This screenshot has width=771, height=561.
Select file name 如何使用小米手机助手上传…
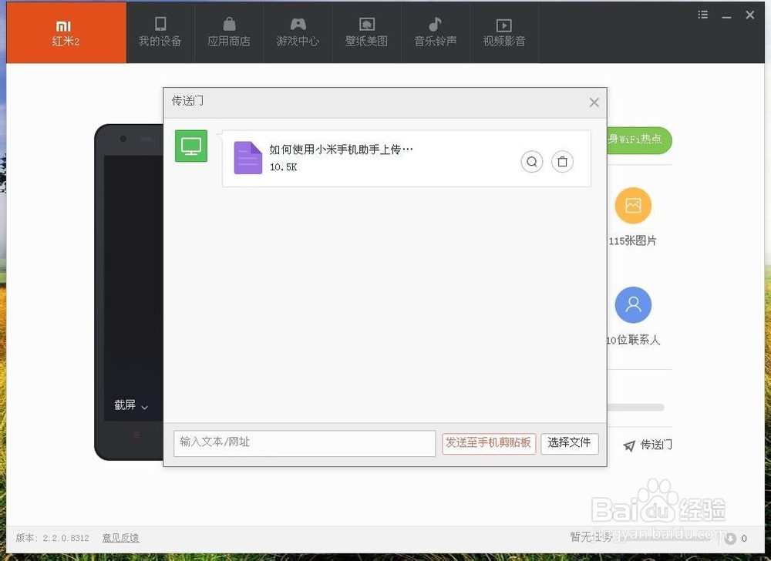click(342, 149)
